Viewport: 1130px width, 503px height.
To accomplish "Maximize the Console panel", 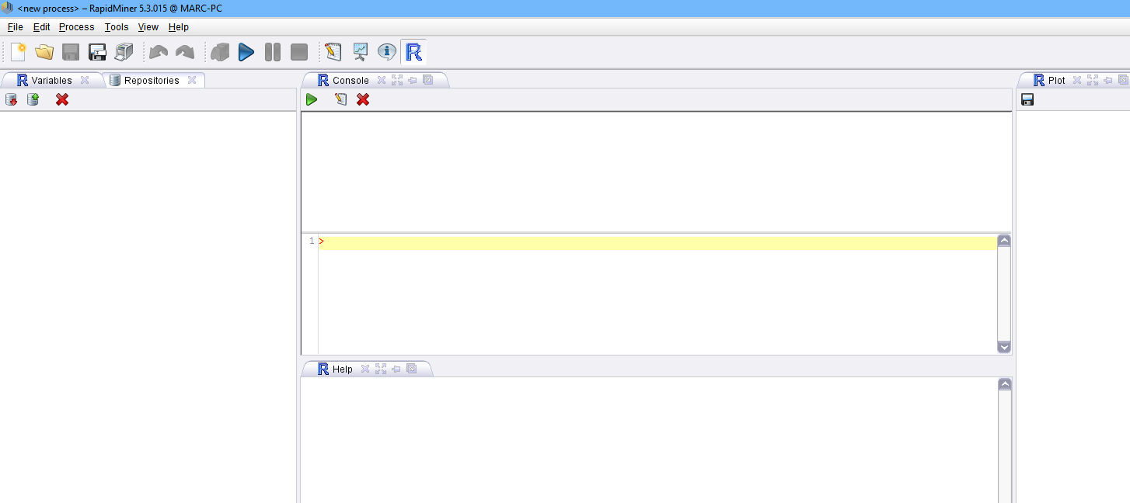I will [x=397, y=80].
